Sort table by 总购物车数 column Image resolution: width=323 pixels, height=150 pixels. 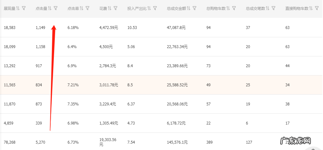[228, 8]
